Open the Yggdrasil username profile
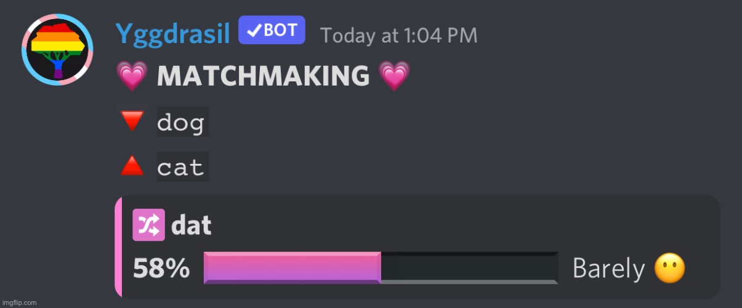This screenshot has height=308, width=742. click(x=172, y=33)
